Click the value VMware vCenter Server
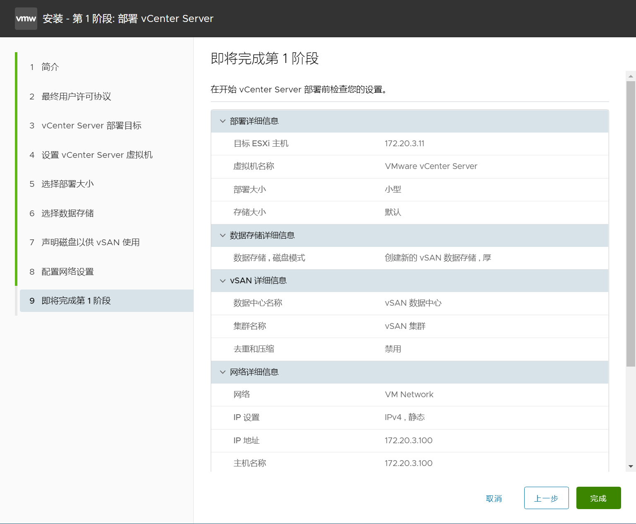This screenshot has height=524, width=636. coord(431,167)
